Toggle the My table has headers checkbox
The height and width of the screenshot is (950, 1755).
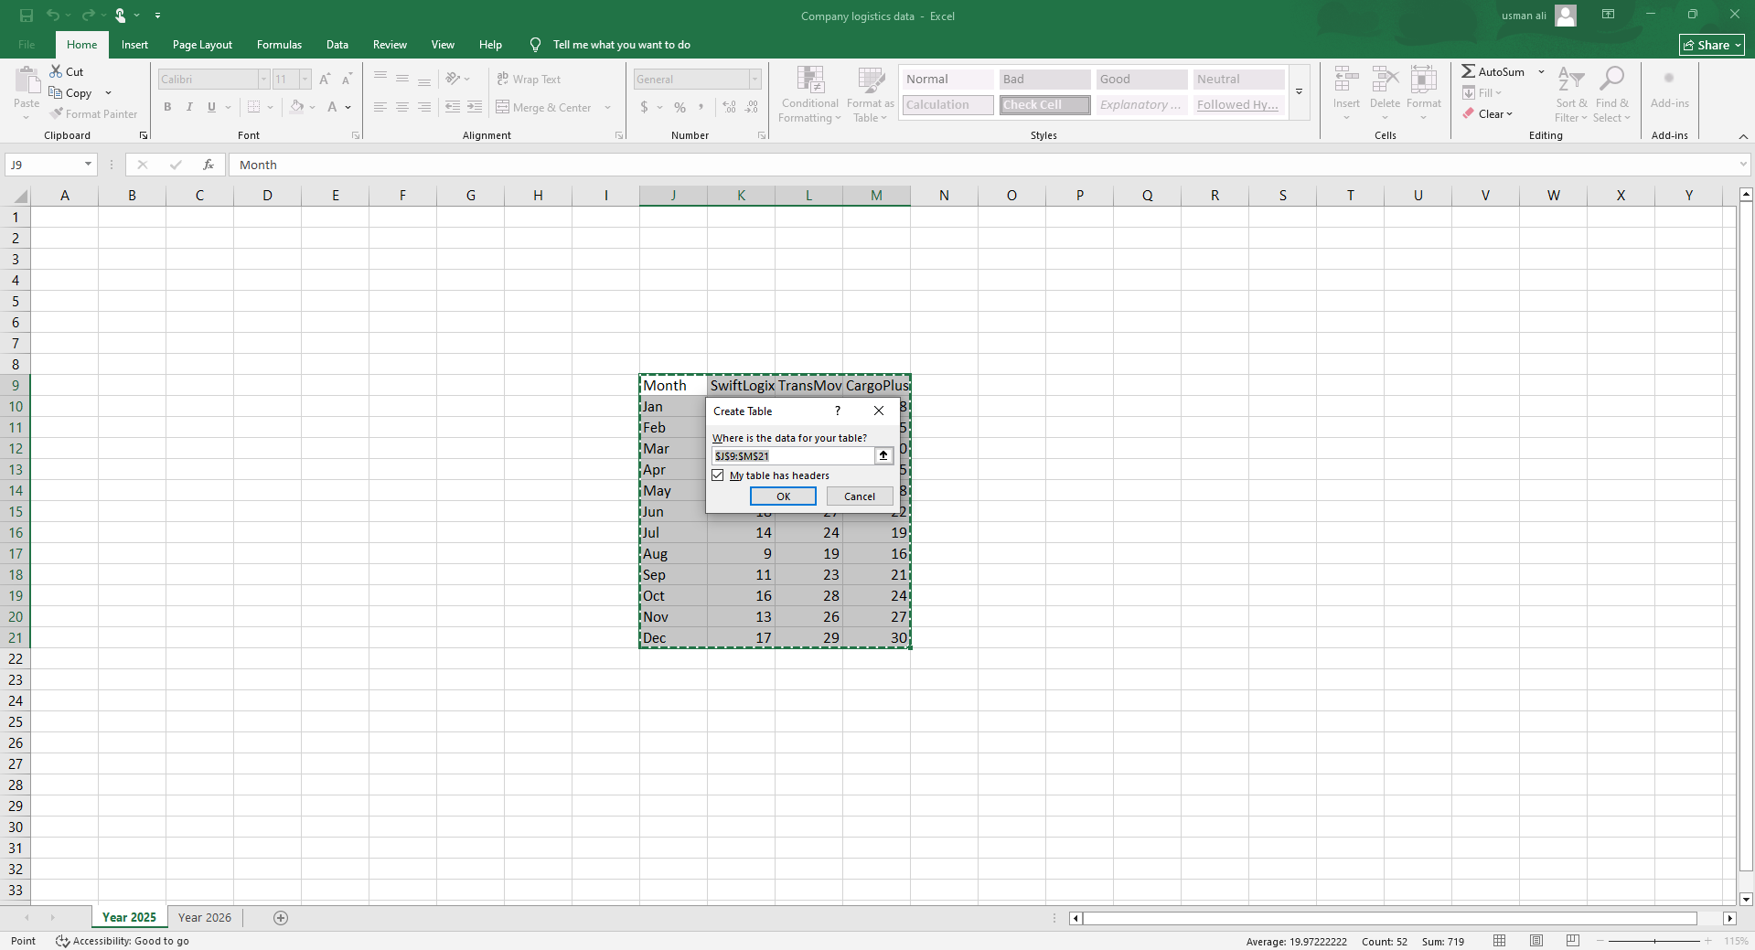tap(718, 475)
